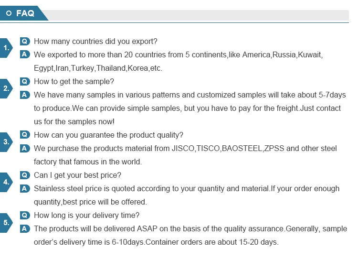The width and height of the screenshot is (358, 260).
Task: Click the Q icon next to "How to get the sample?"
Action: (x=25, y=82)
